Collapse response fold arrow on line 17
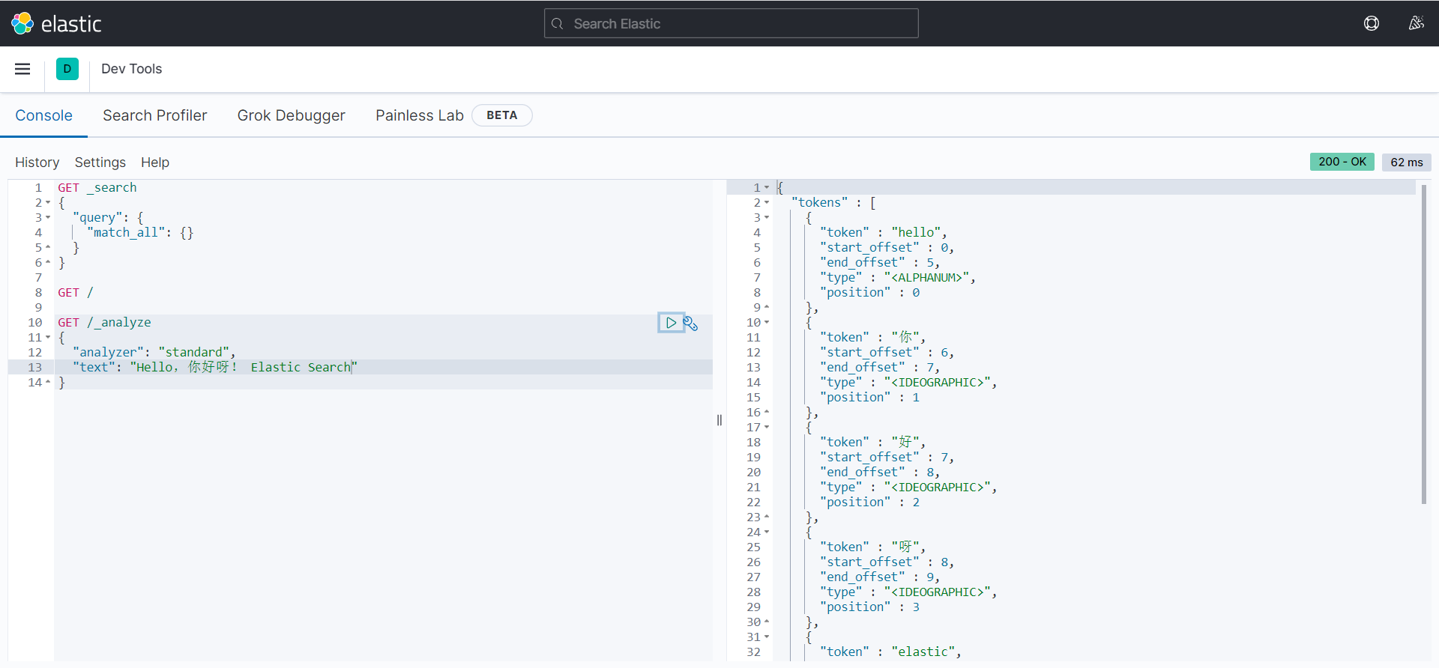This screenshot has width=1439, height=668. (x=767, y=428)
